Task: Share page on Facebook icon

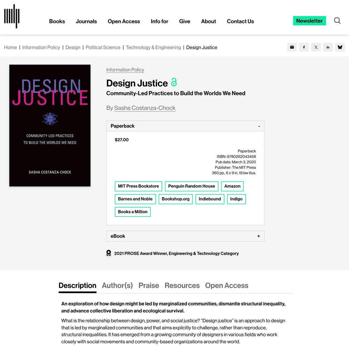Action: (x=304, y=47)
